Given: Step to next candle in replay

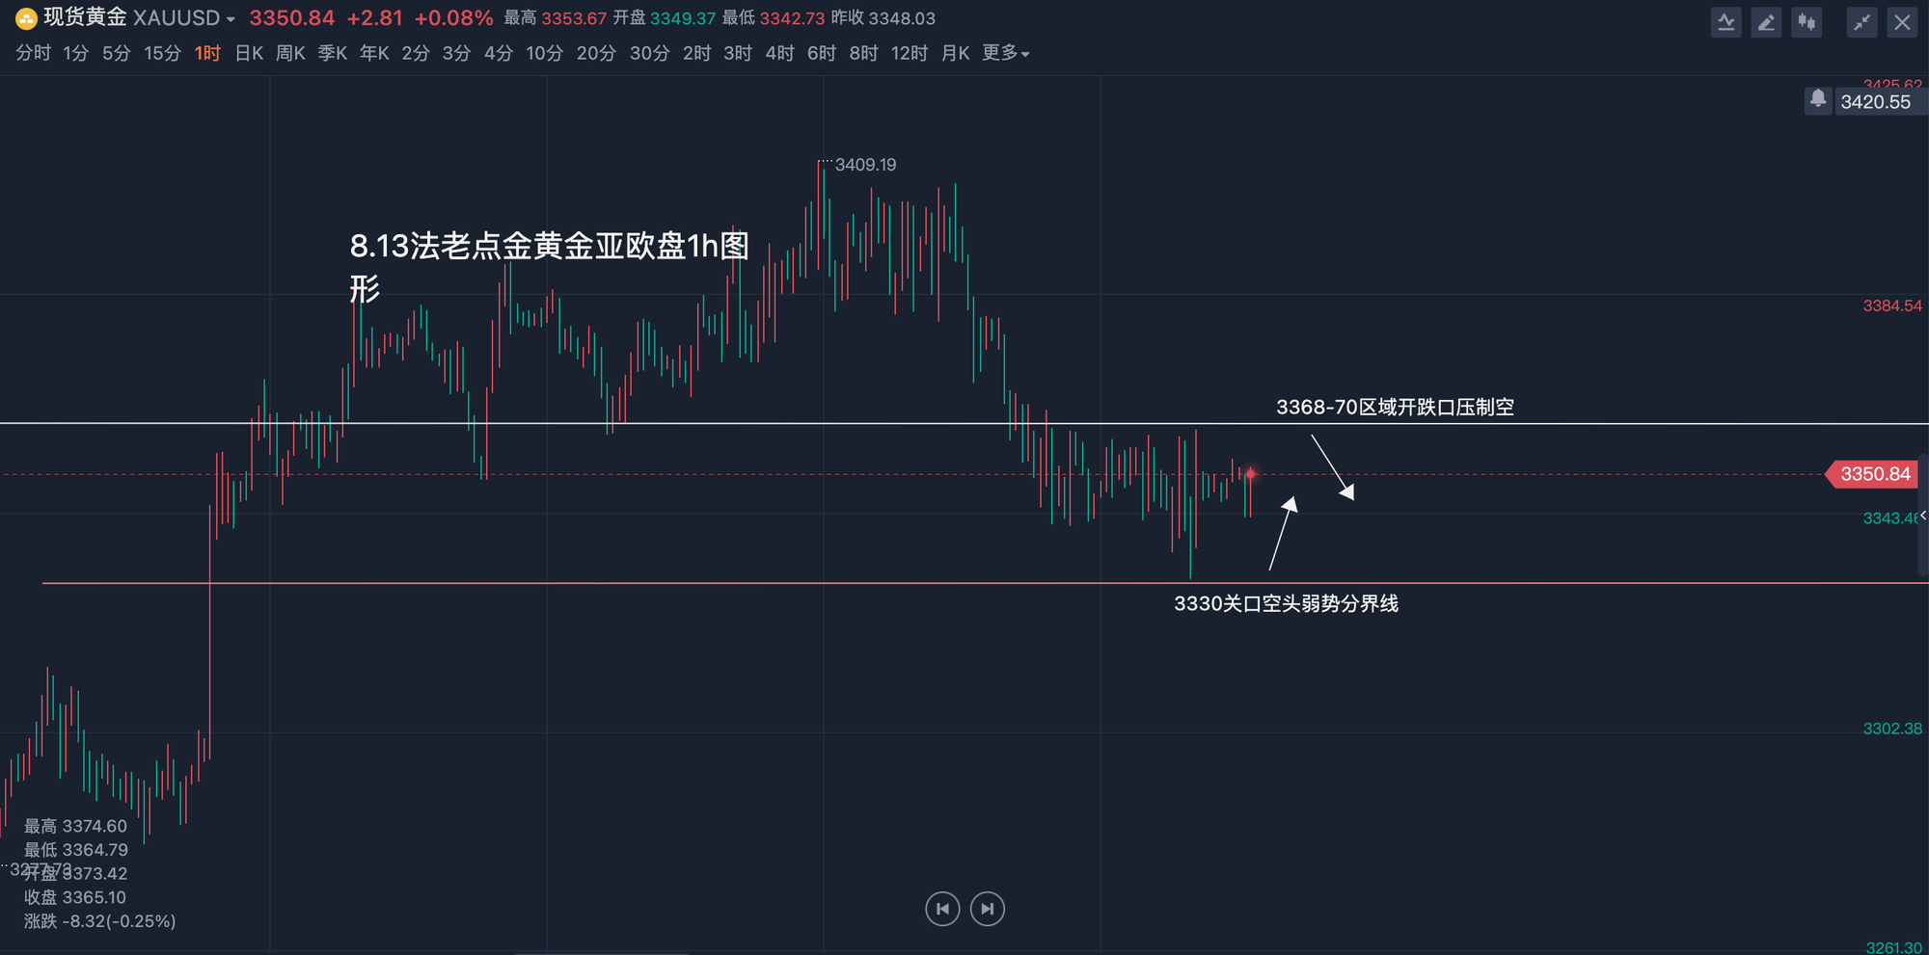Looking at the screenshot, I should pos(988,909).
